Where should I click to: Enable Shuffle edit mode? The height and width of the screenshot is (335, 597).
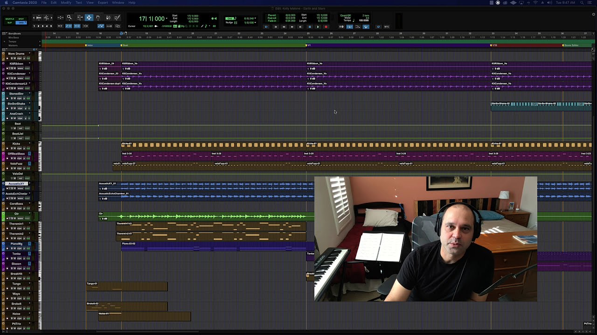click(10, 19)
